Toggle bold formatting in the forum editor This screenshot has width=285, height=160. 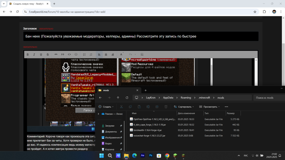(28, 55)
